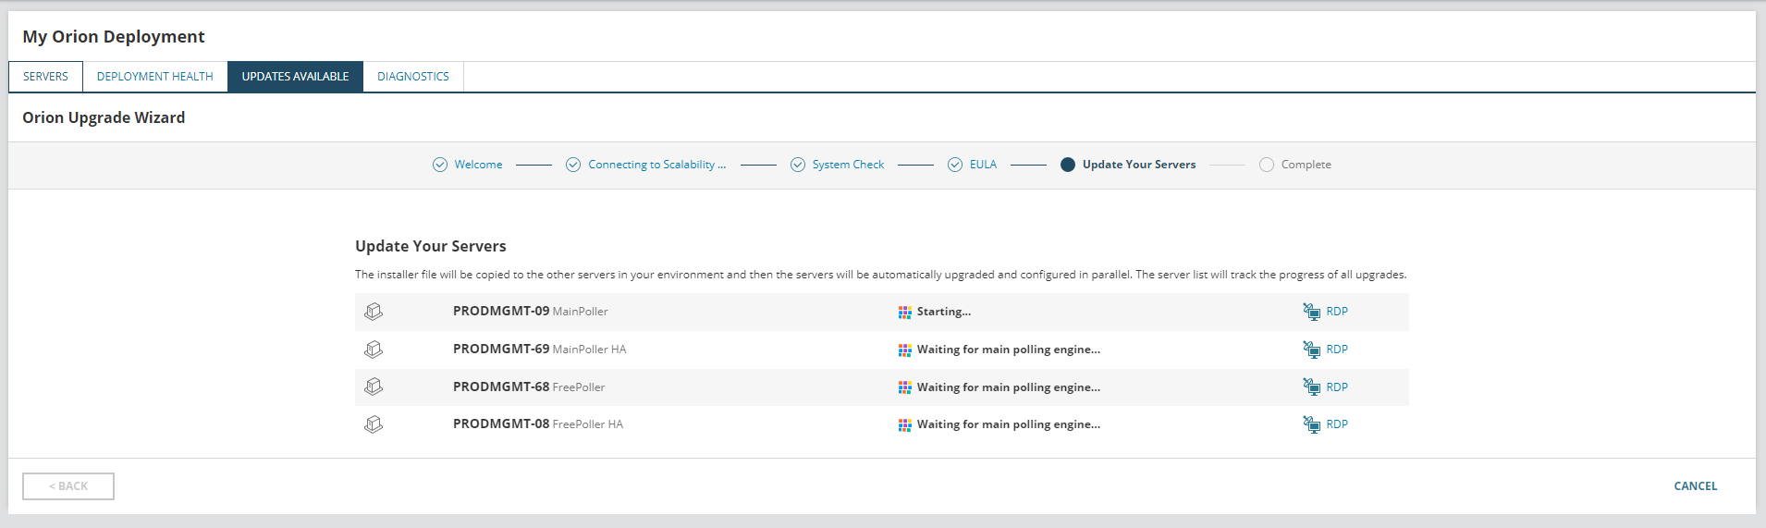
Task: Open RDP link for PRODMGMT-68
Action: point(1337,387)
